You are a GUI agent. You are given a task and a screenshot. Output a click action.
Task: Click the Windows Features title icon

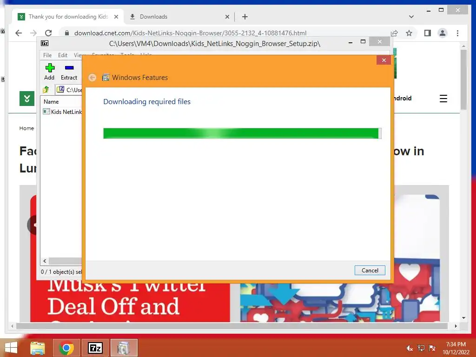pyautogui.click(x=106, y=78)
